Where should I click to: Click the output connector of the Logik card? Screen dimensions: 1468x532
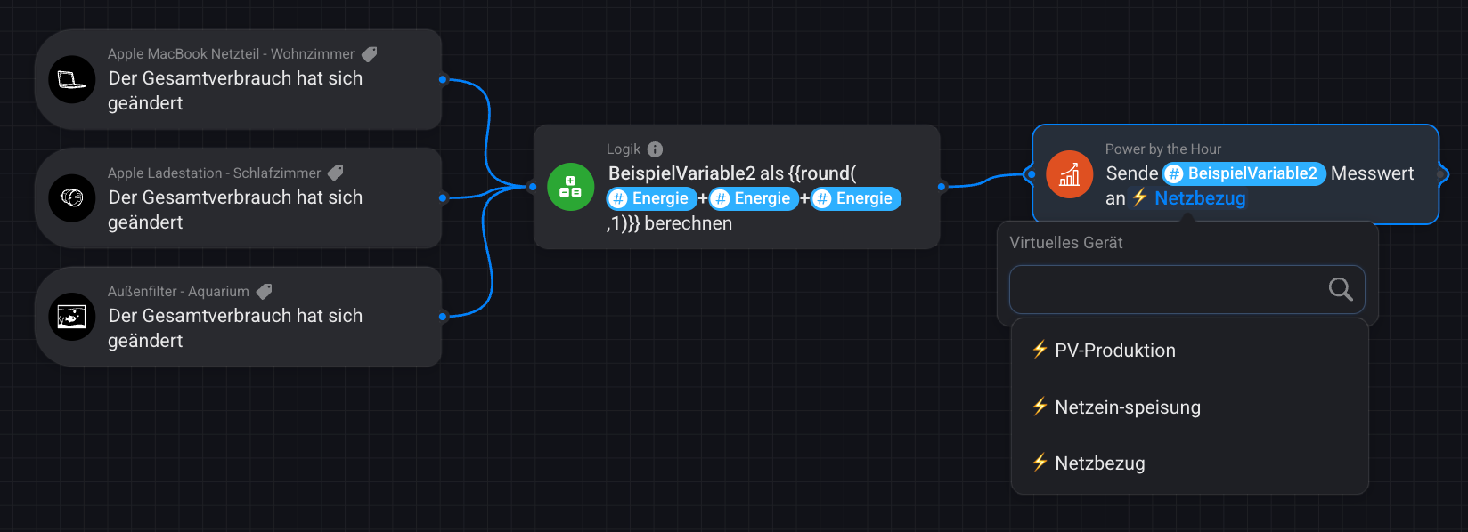[x=942, y=187]
